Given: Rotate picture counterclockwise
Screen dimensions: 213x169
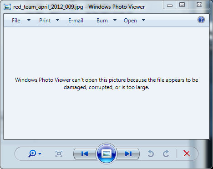Looking at the screenshot, I should pos(151,153).
